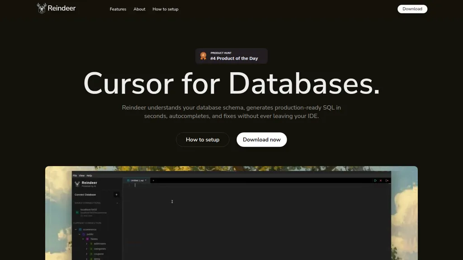Click the green addresses table icon
Viewport: 463px width, 260px height.
(x=91, y=244)
